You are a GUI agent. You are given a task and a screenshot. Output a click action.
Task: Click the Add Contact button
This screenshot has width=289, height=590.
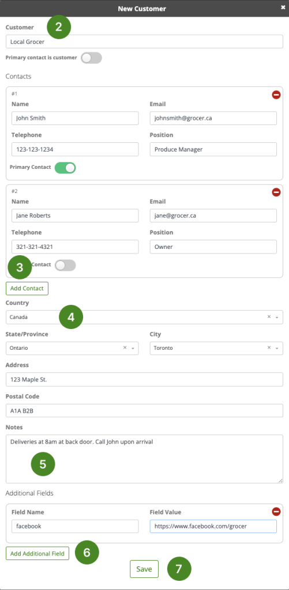tap(27, 289)
